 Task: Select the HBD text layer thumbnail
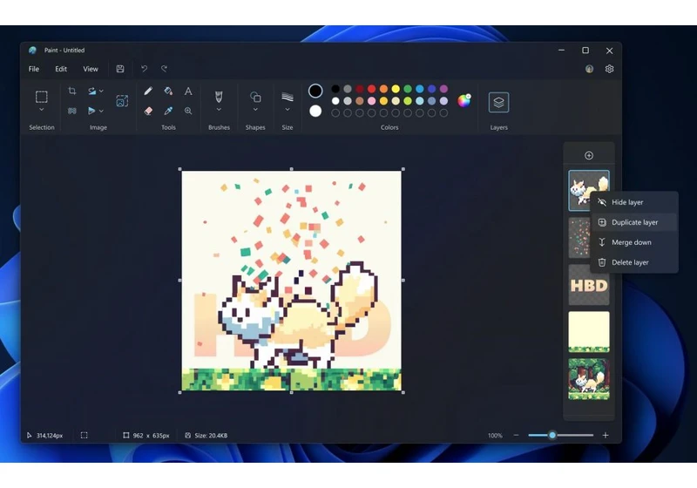pyautogui.click(x=589, y=285)
